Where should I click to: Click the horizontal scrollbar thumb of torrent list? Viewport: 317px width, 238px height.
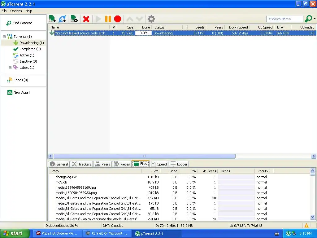pos(144,156)
